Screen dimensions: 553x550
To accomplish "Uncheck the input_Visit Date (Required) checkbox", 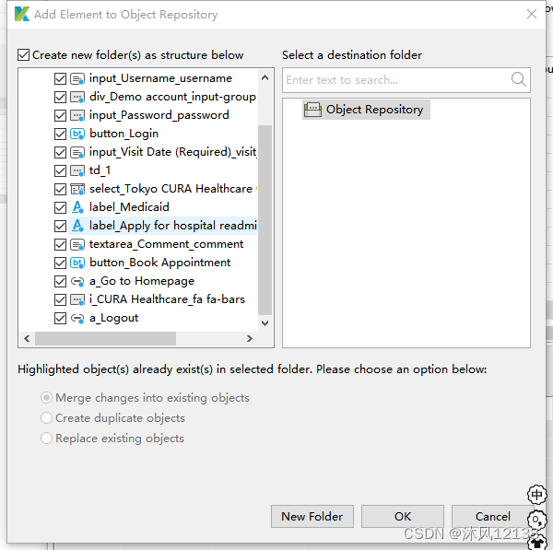I will 60,152.
